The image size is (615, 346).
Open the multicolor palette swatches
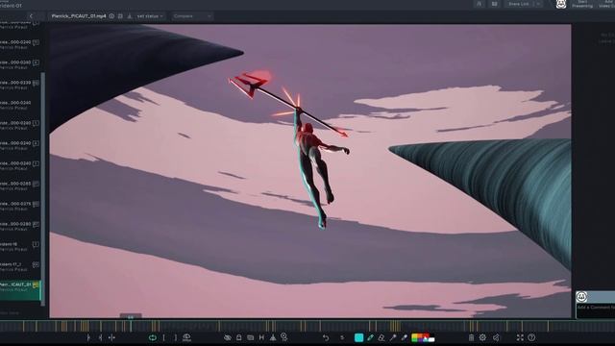(423, 337)
